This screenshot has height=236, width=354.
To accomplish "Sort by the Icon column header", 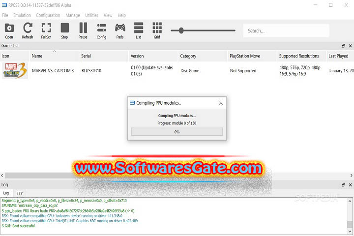I will pyautogui.click(x=15, y=56).
